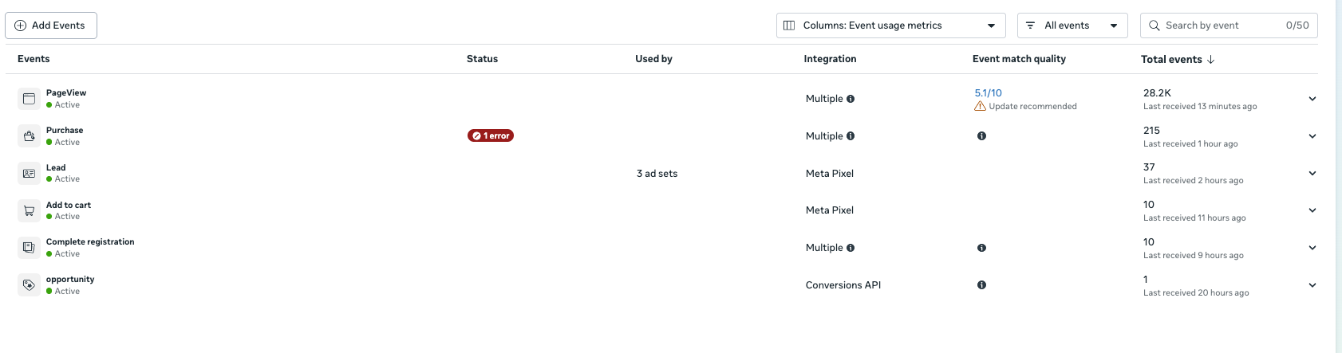The image size is (1342, 353).
Task: Click info icon beside PageView Multiple integration
Action: click(x=851, y=99)
